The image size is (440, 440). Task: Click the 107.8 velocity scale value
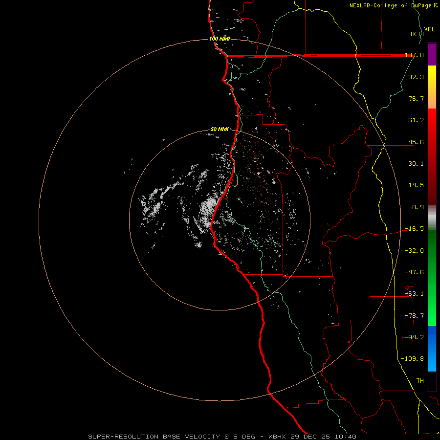click(414, 55)
